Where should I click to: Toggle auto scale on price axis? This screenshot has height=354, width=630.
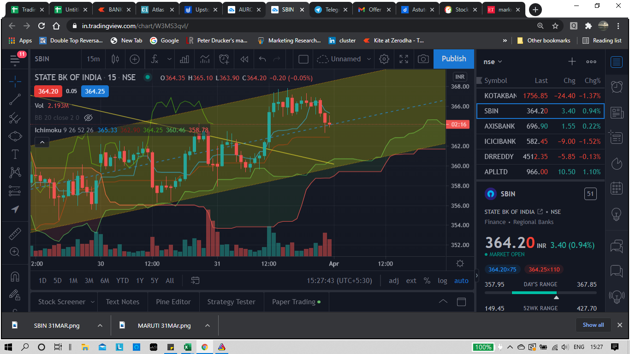461,280
